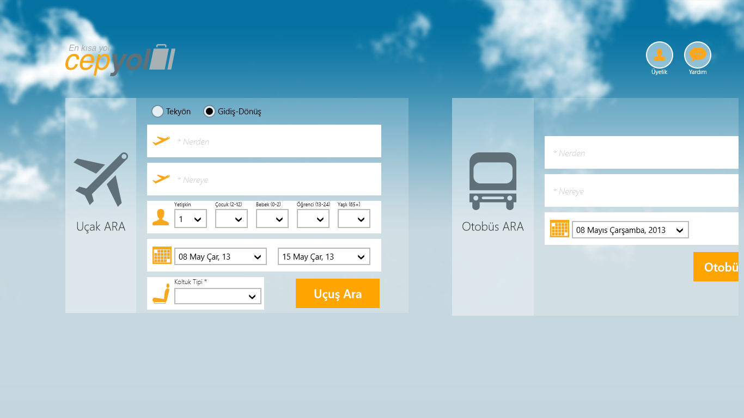The height and width of the screenshot is (418, 744).
Task: Select the Tekyön one-way radio button
Action: click(x=157, y=112)
